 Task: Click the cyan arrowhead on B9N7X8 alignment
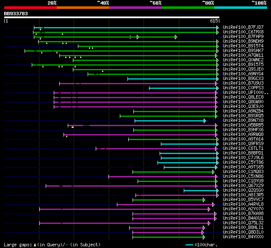205,121
